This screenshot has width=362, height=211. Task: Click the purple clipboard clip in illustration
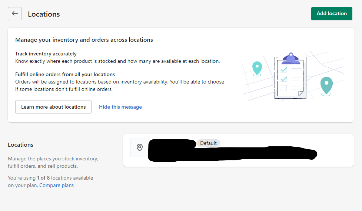pyautogui.click(x=291, y=58)
